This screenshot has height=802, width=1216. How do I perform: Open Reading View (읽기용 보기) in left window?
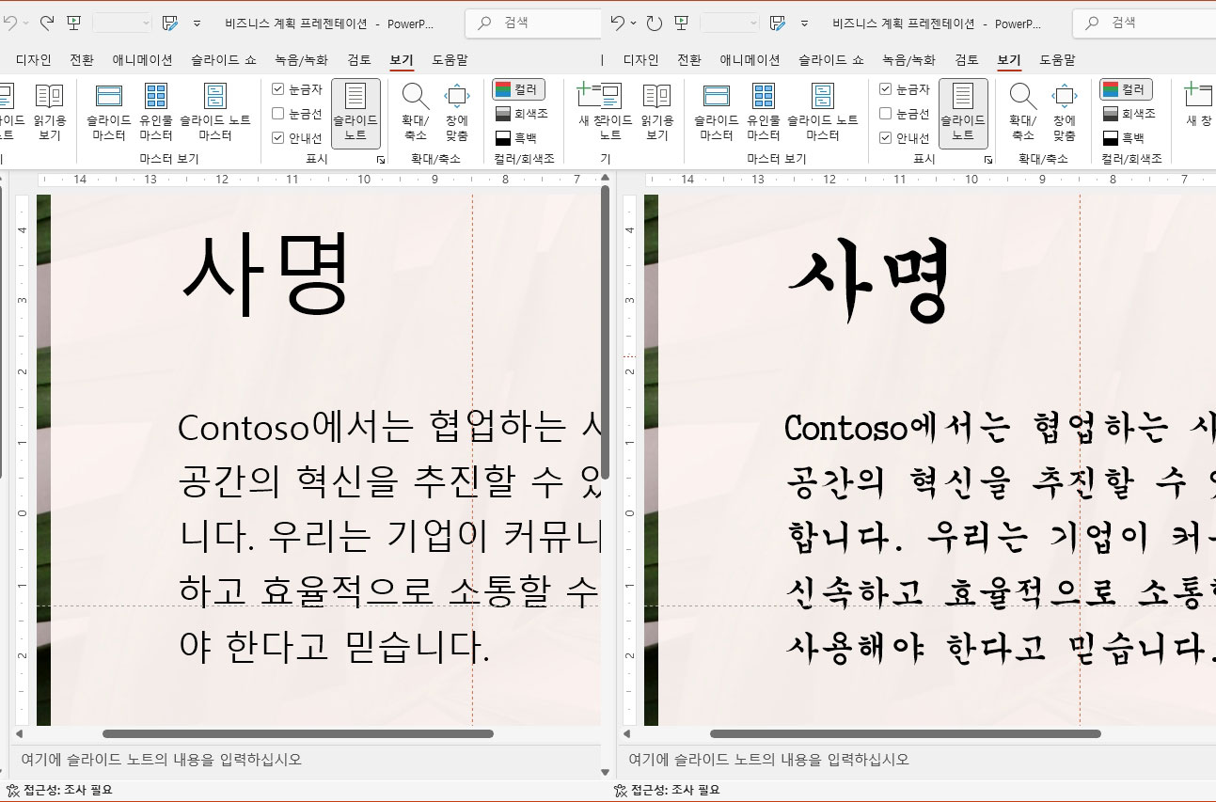click(50, 113)
